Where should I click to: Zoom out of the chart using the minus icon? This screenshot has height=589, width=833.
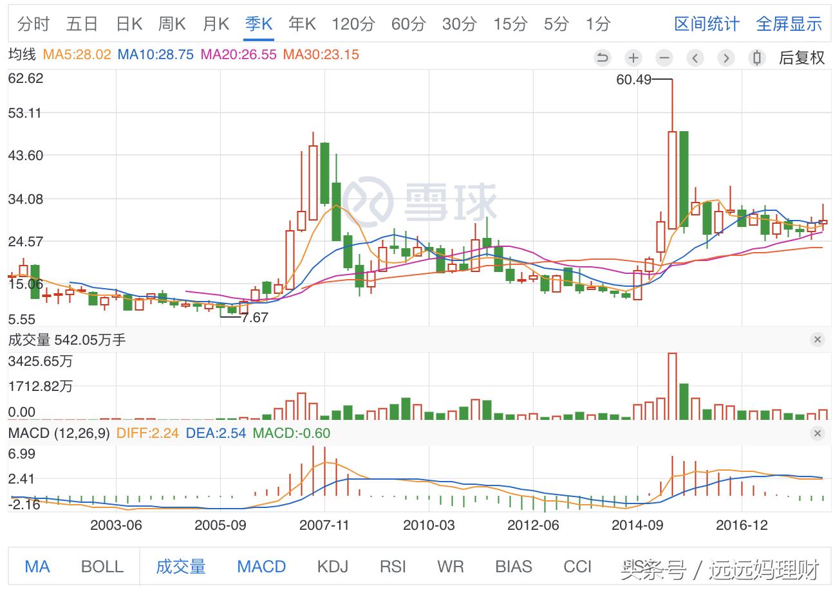pos(664,58)
